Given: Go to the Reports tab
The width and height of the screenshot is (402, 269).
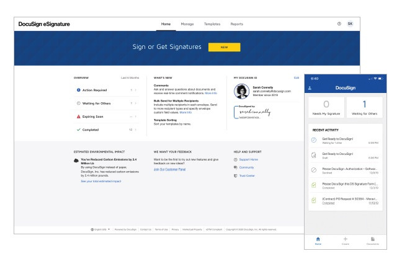Looking at the screenshot, I should [236, 24].
